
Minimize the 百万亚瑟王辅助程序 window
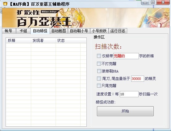145,2
